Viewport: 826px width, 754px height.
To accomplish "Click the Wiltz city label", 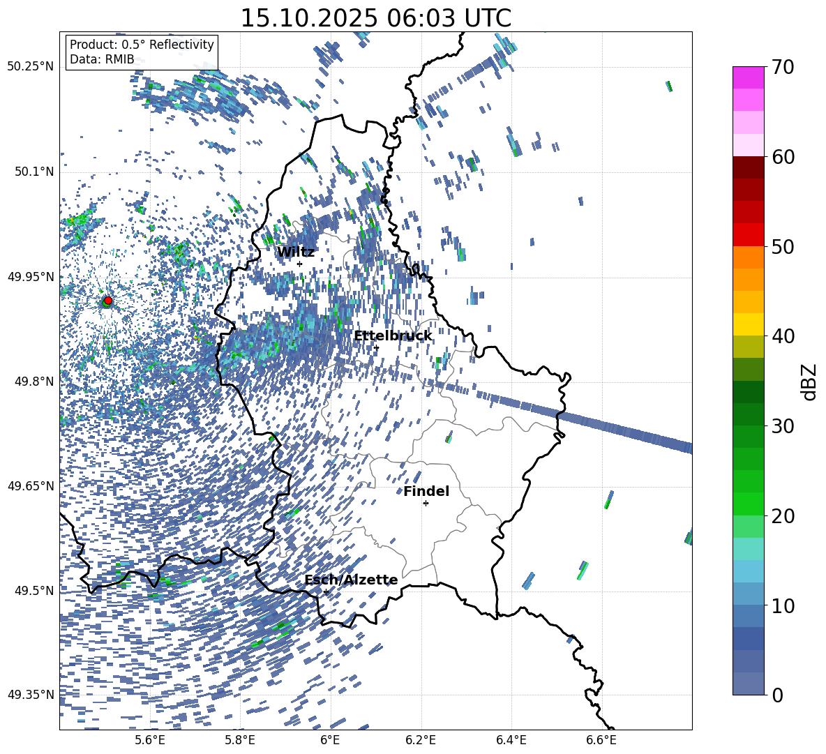I will 296,252.
